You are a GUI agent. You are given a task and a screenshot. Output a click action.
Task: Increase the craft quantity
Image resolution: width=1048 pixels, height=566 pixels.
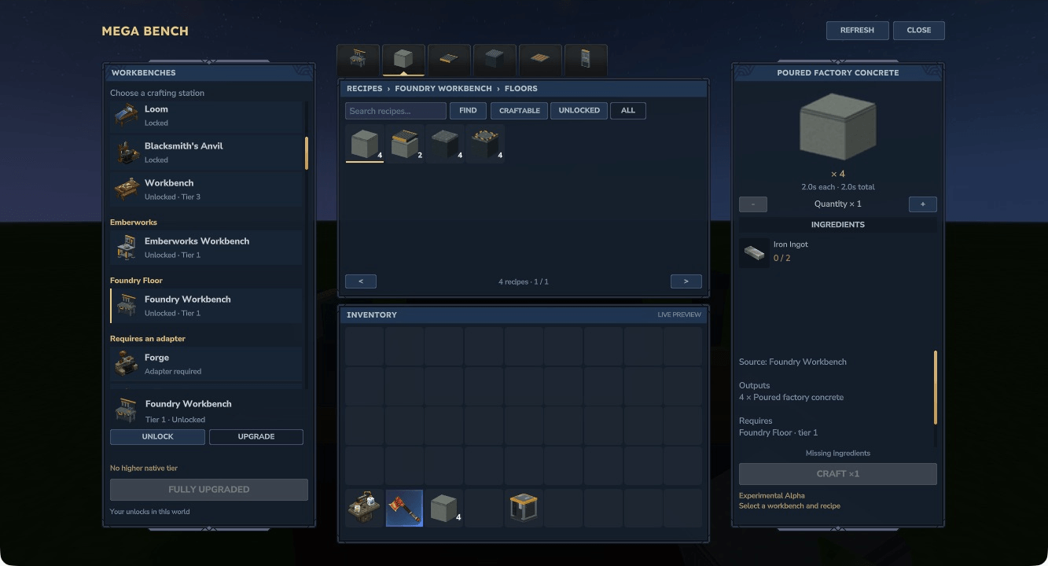coord(923,204)
